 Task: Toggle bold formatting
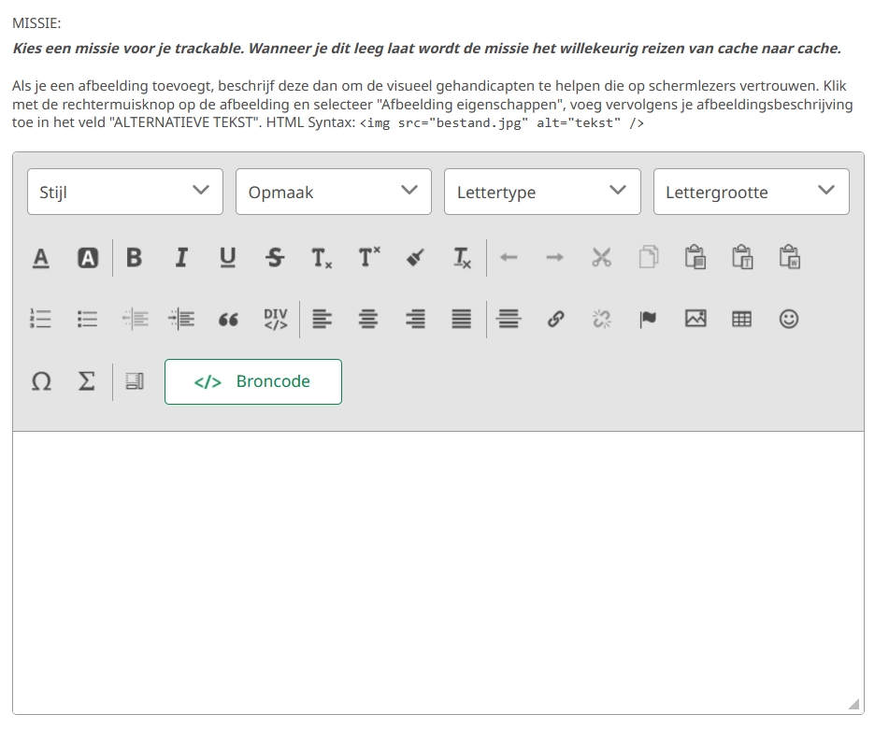(x=135, y=258)
